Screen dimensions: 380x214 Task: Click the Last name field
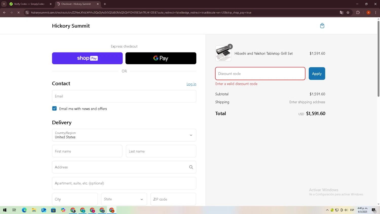click(161, 151)
